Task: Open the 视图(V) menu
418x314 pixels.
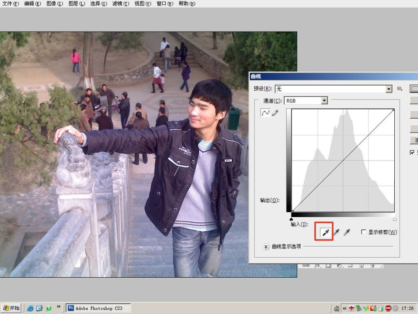Action: 143,3
